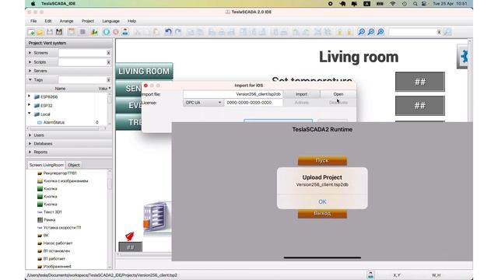Open the Language menu
This screenshot has height=280, width=498.
click(110, 21)
